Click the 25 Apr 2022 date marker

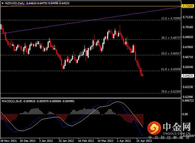click(x=144, y=141)
